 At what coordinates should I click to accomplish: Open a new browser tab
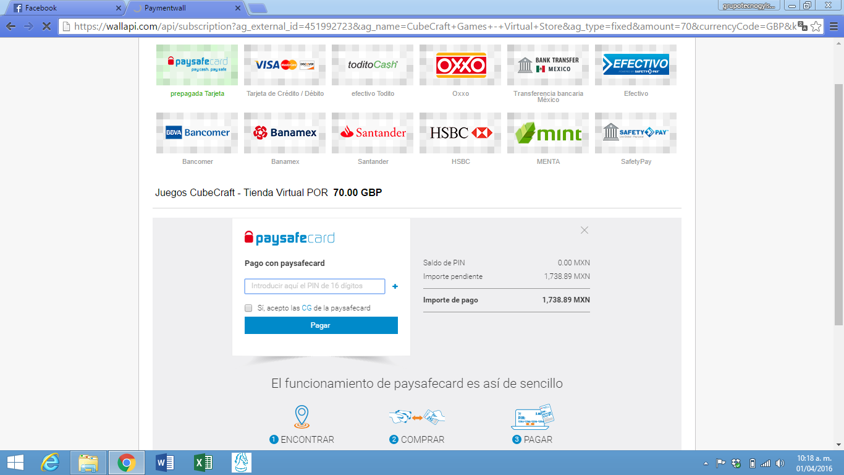coord(257,8)
